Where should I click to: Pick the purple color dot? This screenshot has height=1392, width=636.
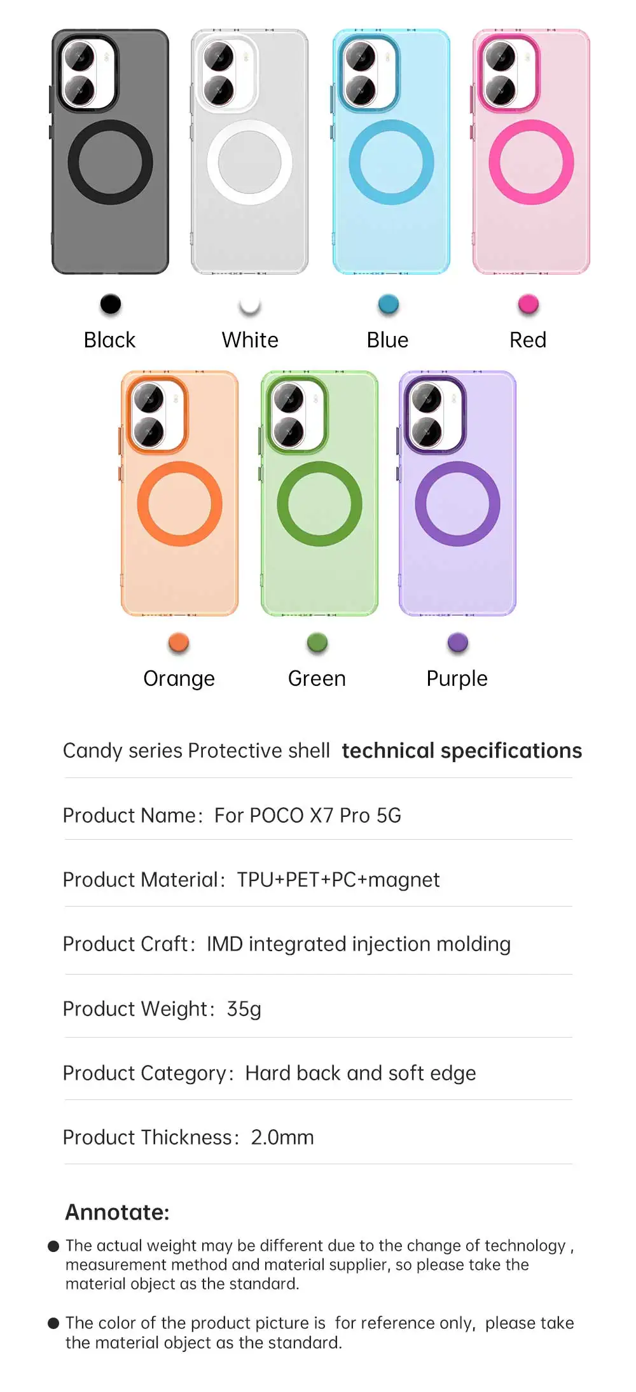(457, 643)
